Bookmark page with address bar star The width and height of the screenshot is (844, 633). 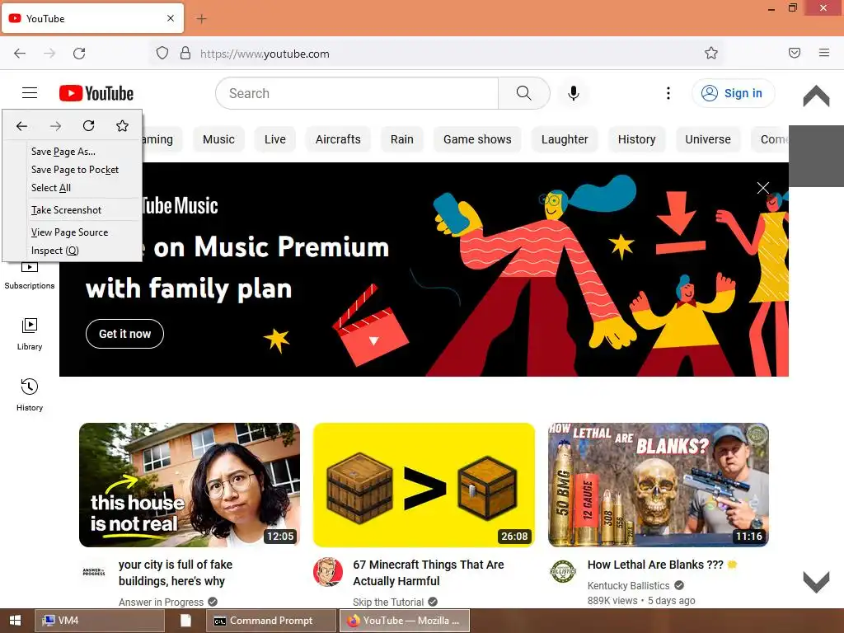coord(711,53)
